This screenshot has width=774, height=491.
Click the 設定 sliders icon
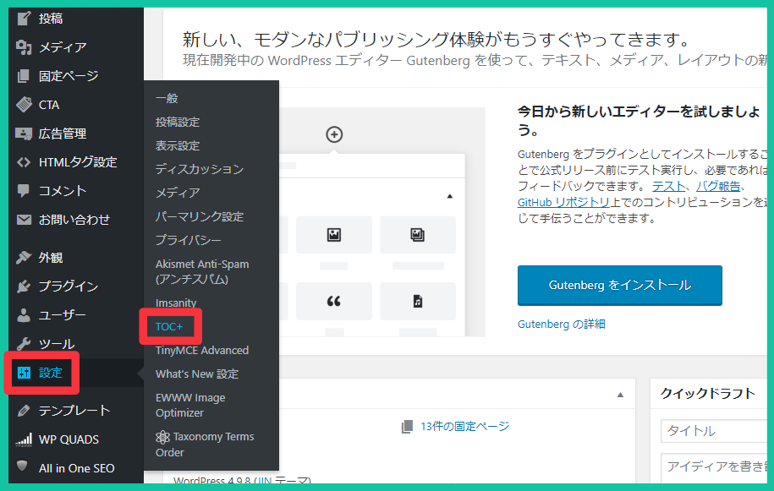24,373
